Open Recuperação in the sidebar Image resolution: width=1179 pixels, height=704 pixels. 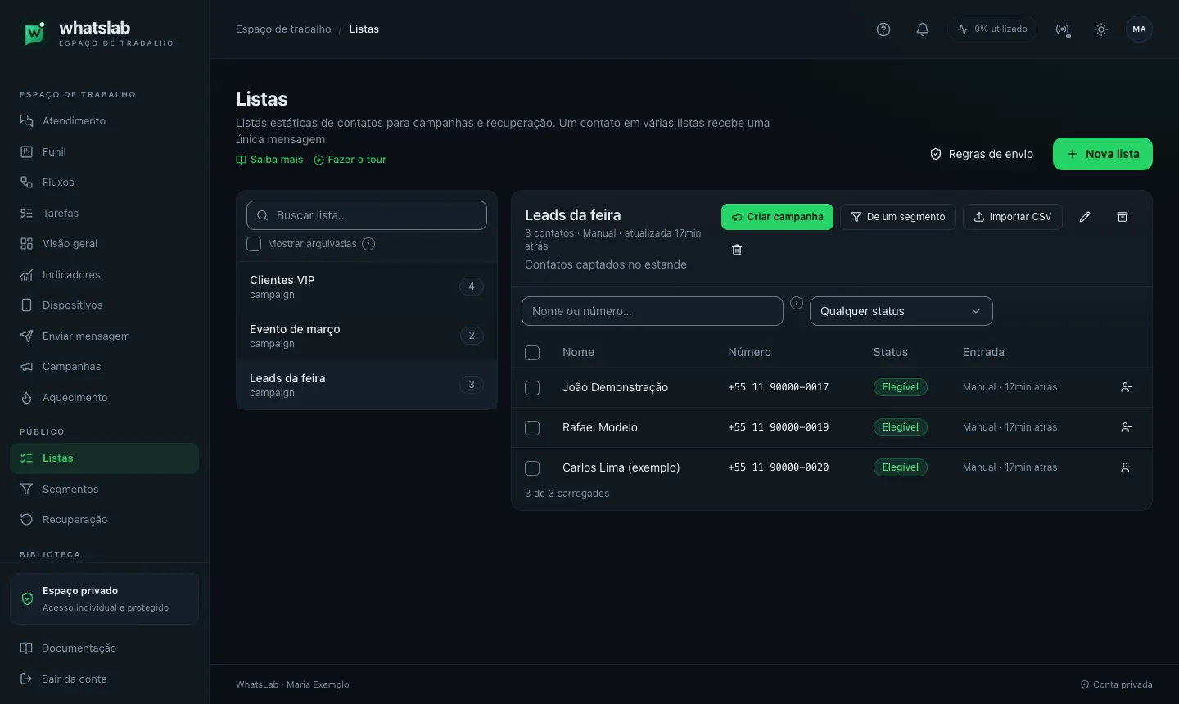pos(104,520)
